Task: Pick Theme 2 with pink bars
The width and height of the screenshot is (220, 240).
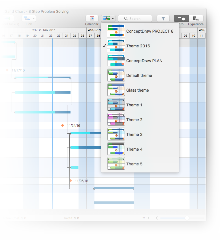Action: tap(140, 119)
